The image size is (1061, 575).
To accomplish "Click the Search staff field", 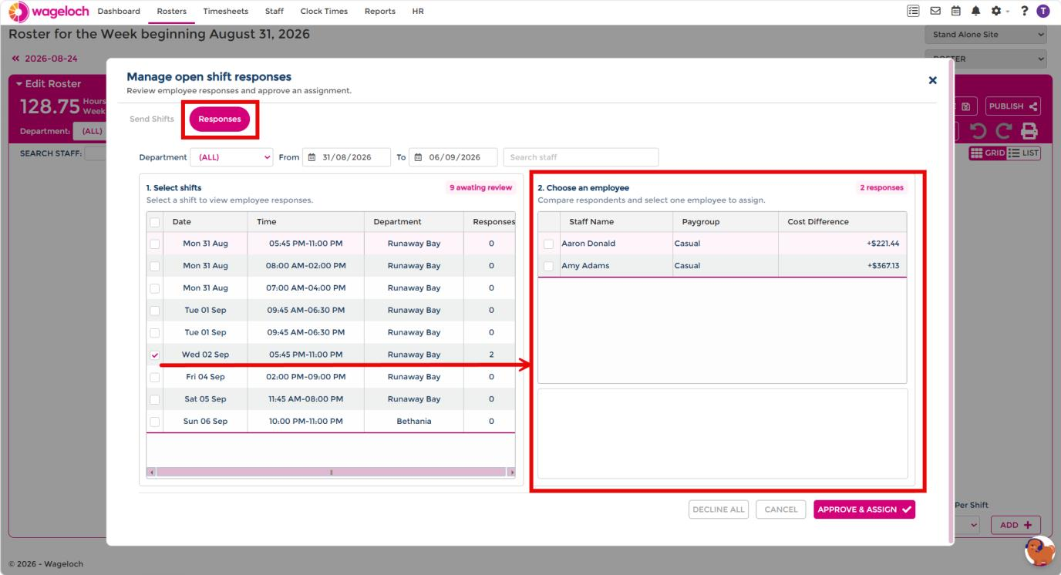I will coord(581,157).
